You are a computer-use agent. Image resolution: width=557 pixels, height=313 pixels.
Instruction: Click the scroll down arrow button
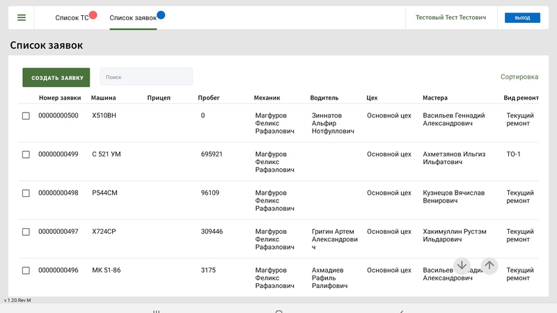tap(462, 266)
